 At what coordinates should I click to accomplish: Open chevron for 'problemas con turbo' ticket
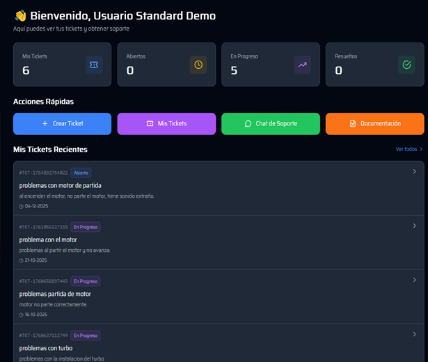tap(414, 334)
